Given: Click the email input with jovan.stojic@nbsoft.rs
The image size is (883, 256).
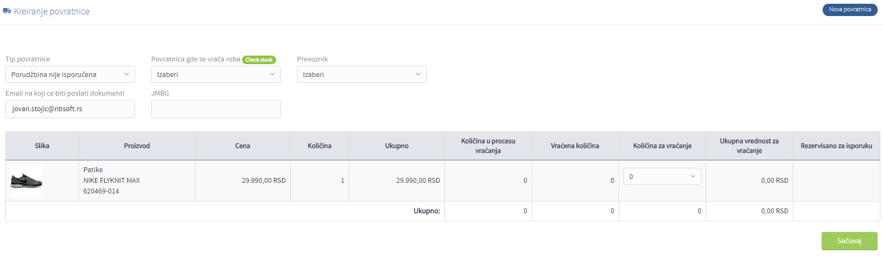Looking at the screenshot, I should (70, 109).
